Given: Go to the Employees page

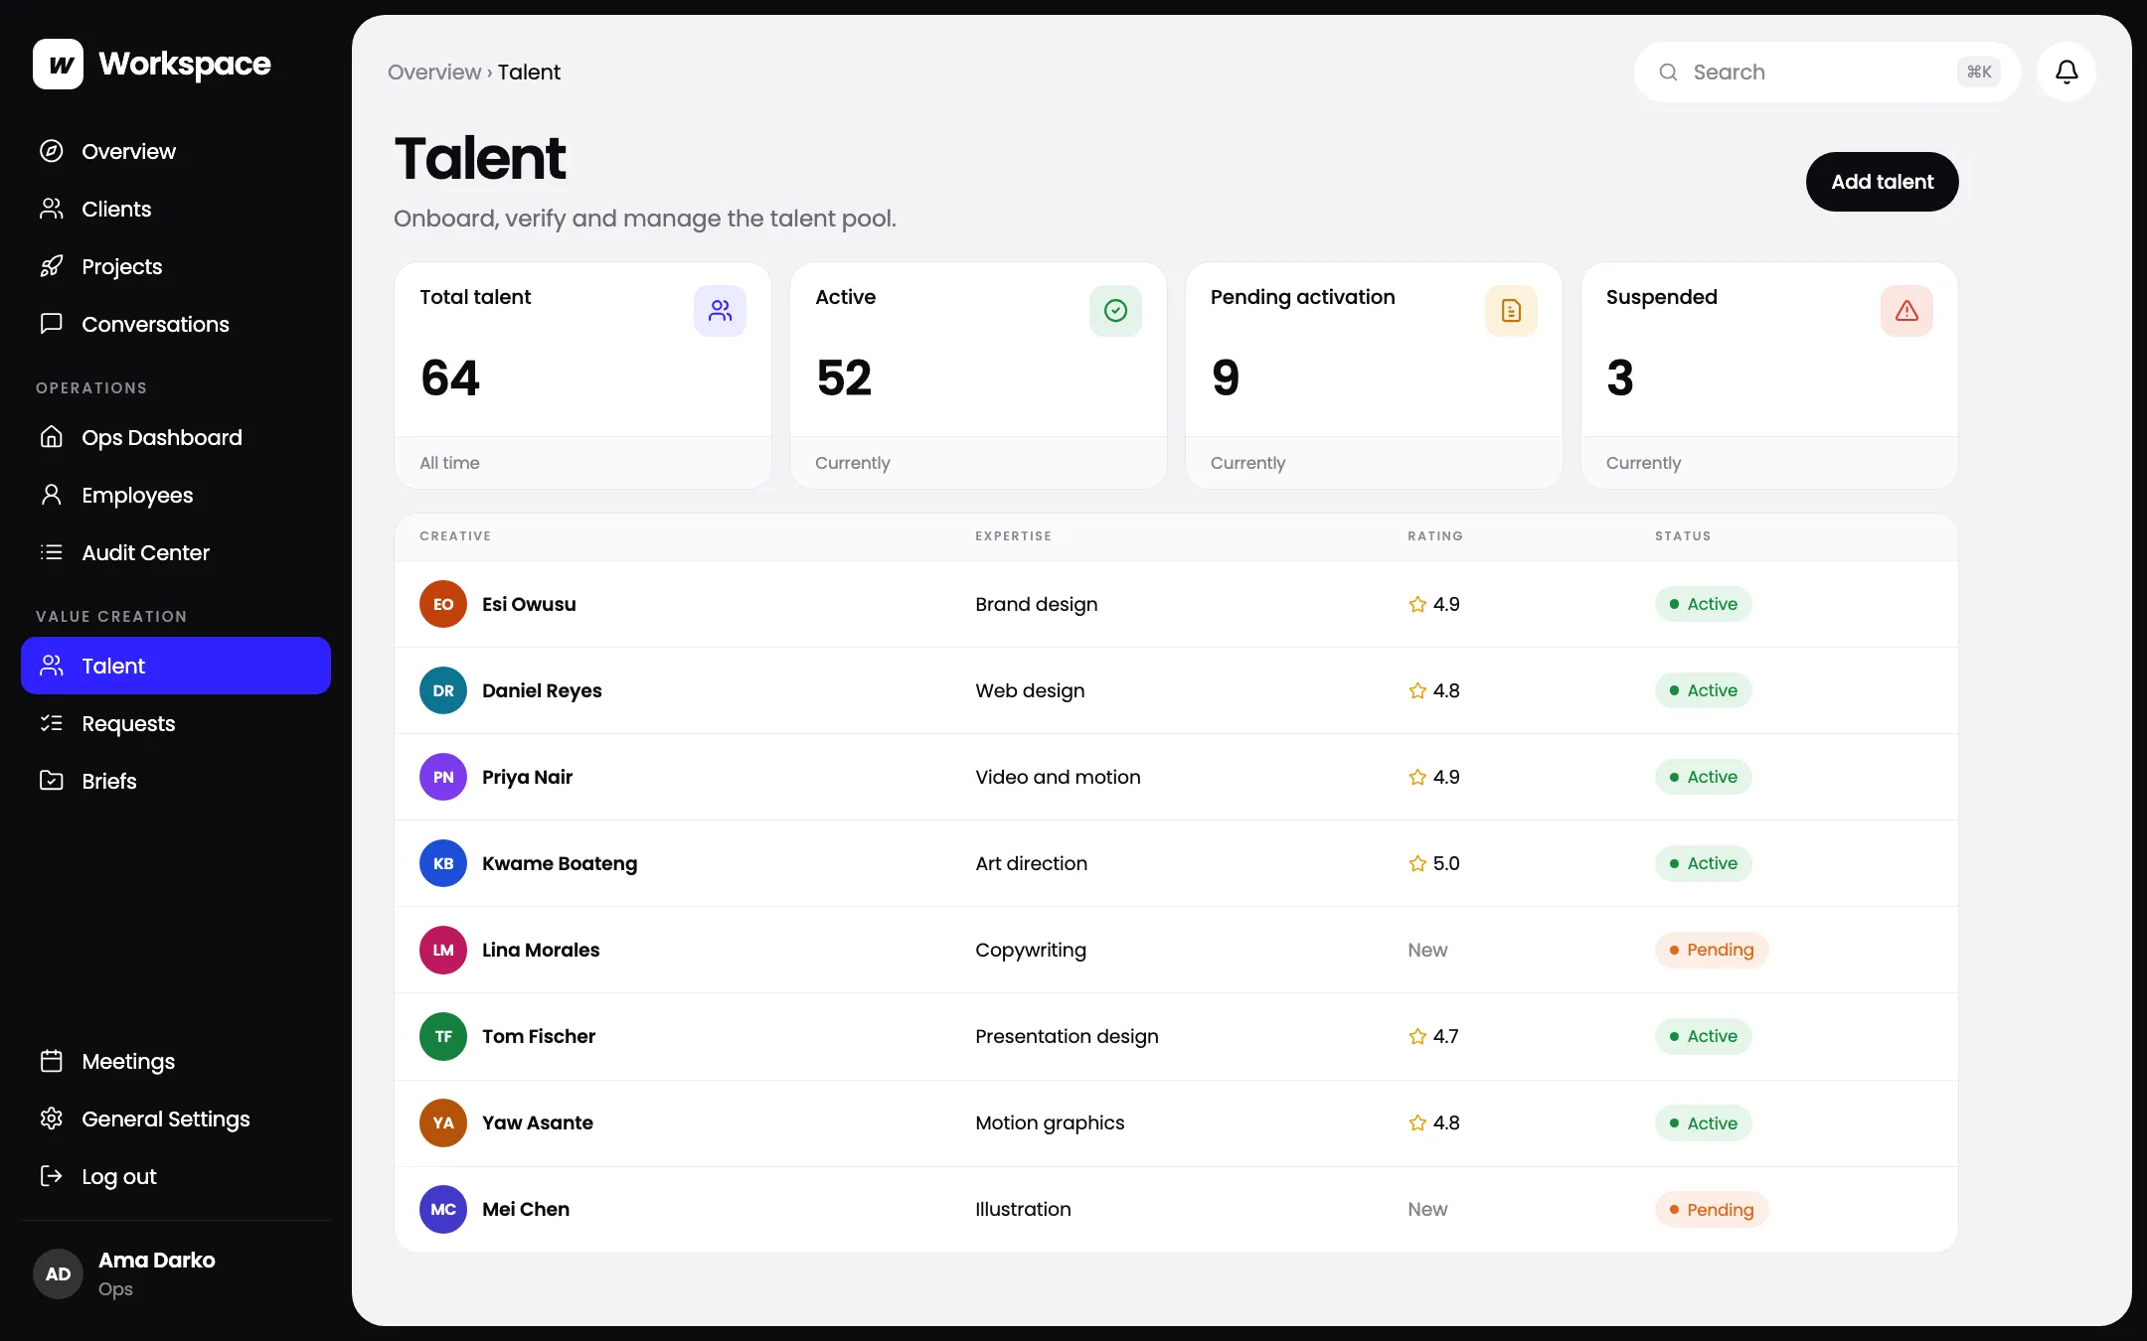Looking at the screenshot, I should click(176, 495).
